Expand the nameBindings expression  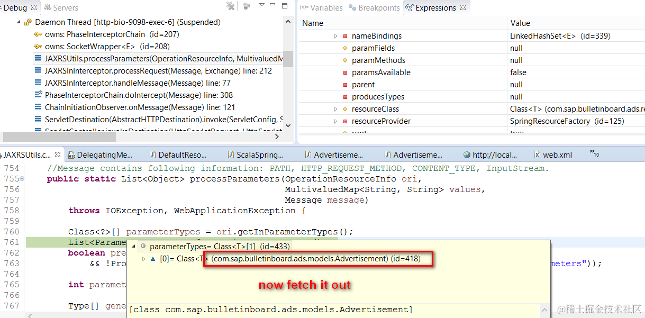pyautogui.click(x=335, y=36)
